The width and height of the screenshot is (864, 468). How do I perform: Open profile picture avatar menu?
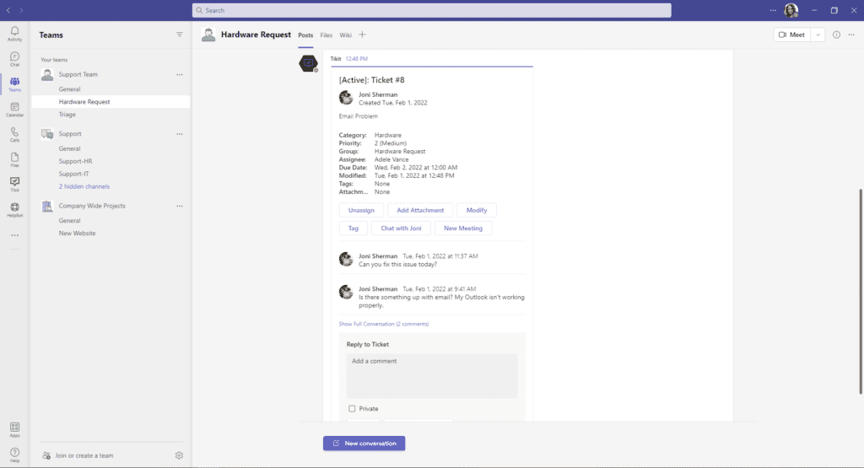[791, 10]
